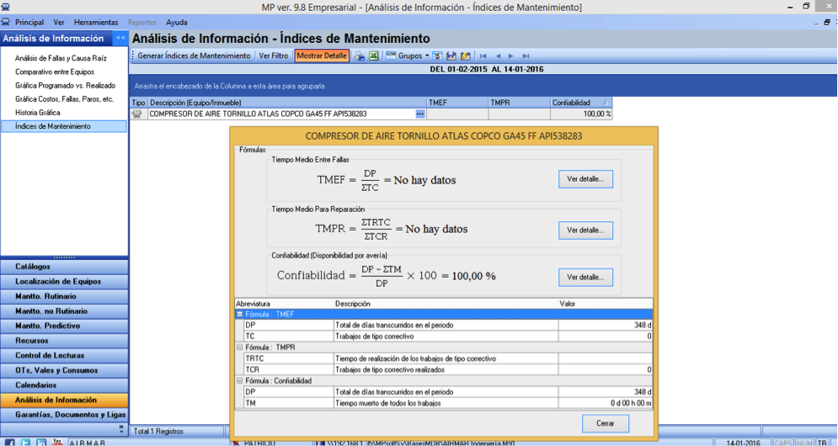Open the Ver menu
This screenshot has height=446, width=838.
coord(59,23)
